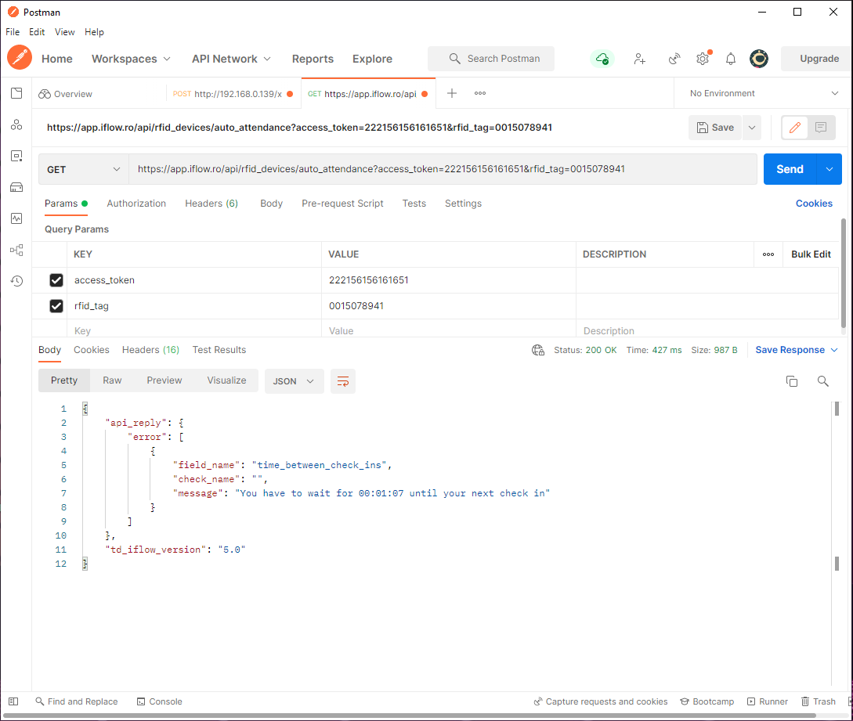Open the Test Results tab

[219, 350]
